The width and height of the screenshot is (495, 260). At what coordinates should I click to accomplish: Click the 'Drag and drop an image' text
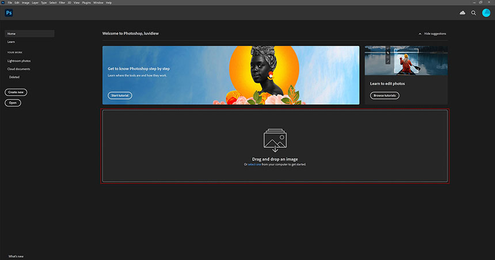pos(275,159)
